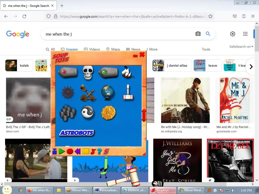
Task: Select the globe toy
Action: point(108,92)
